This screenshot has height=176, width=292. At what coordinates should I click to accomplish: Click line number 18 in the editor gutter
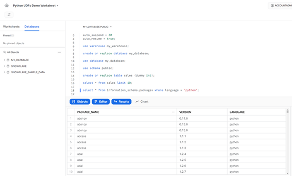click(73, 91)
